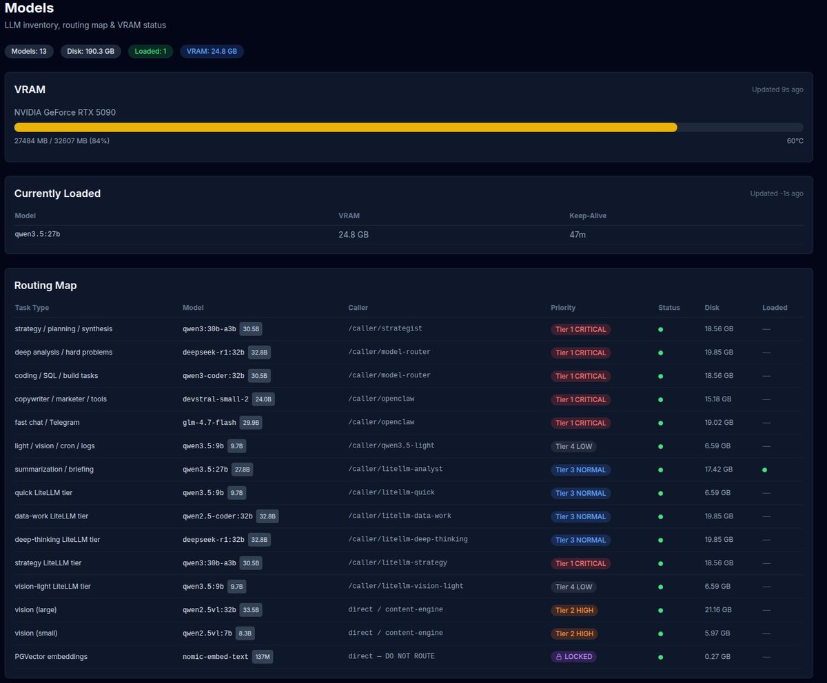This screenshot has height=683, width=827.
Task: Click the status dot in the PGVector embeddings row
Action: [660, 657]
